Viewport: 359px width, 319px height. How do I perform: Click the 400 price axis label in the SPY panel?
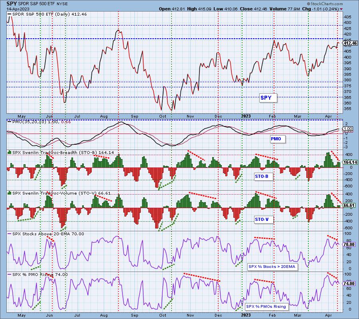point(347,57)
